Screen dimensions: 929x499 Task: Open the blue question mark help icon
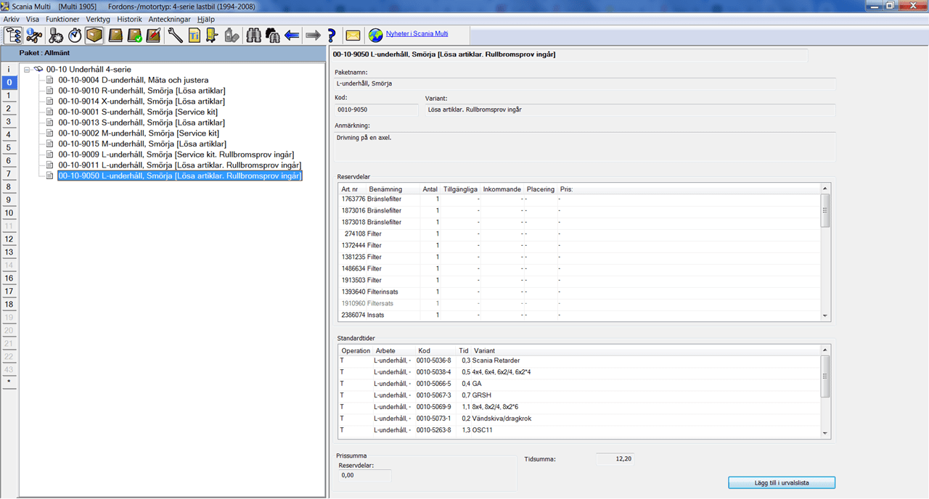[x=332, y=35]
